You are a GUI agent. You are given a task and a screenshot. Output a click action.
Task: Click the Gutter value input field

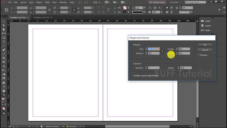(x=186, y=68)
